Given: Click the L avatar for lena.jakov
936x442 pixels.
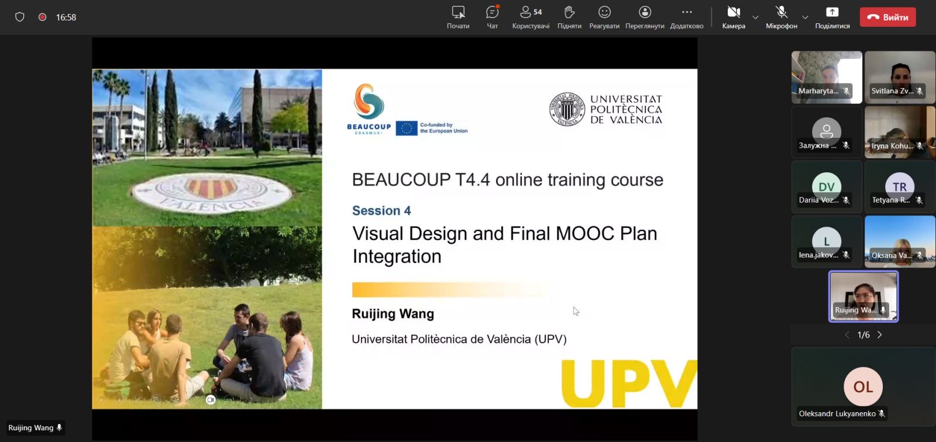Looking at the screenshot, I should click(827, 240).
